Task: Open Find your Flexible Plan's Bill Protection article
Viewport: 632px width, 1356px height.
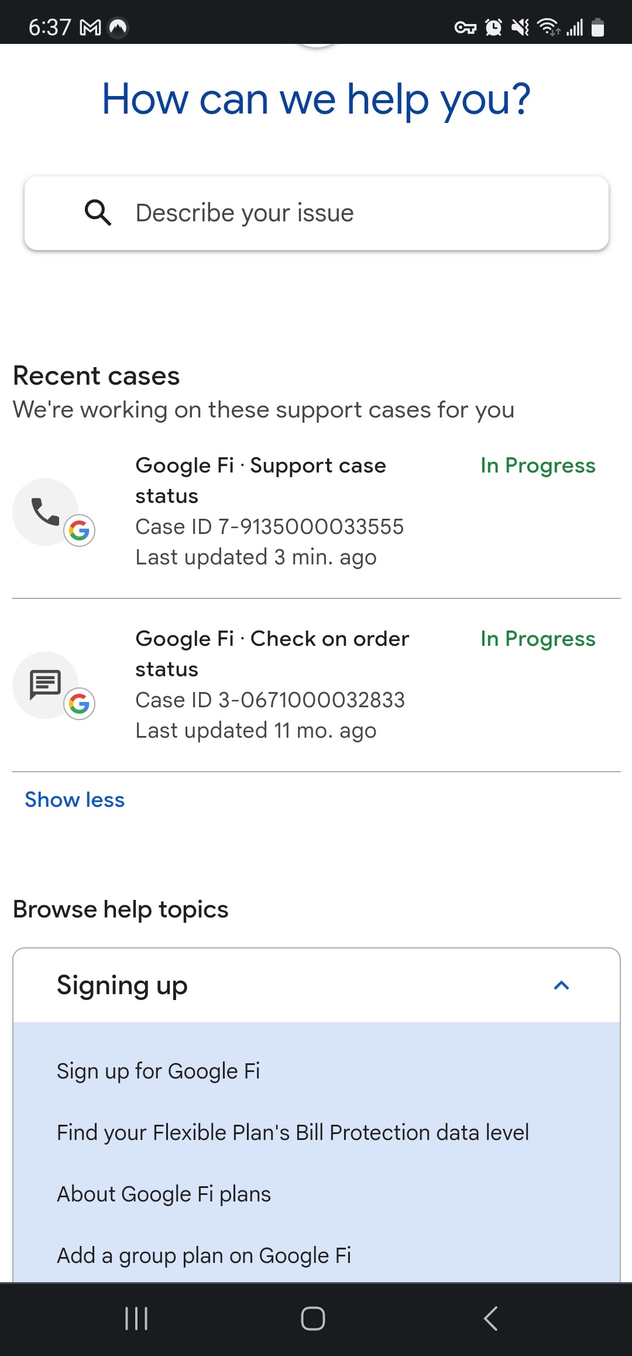Action: (293, 1132)
